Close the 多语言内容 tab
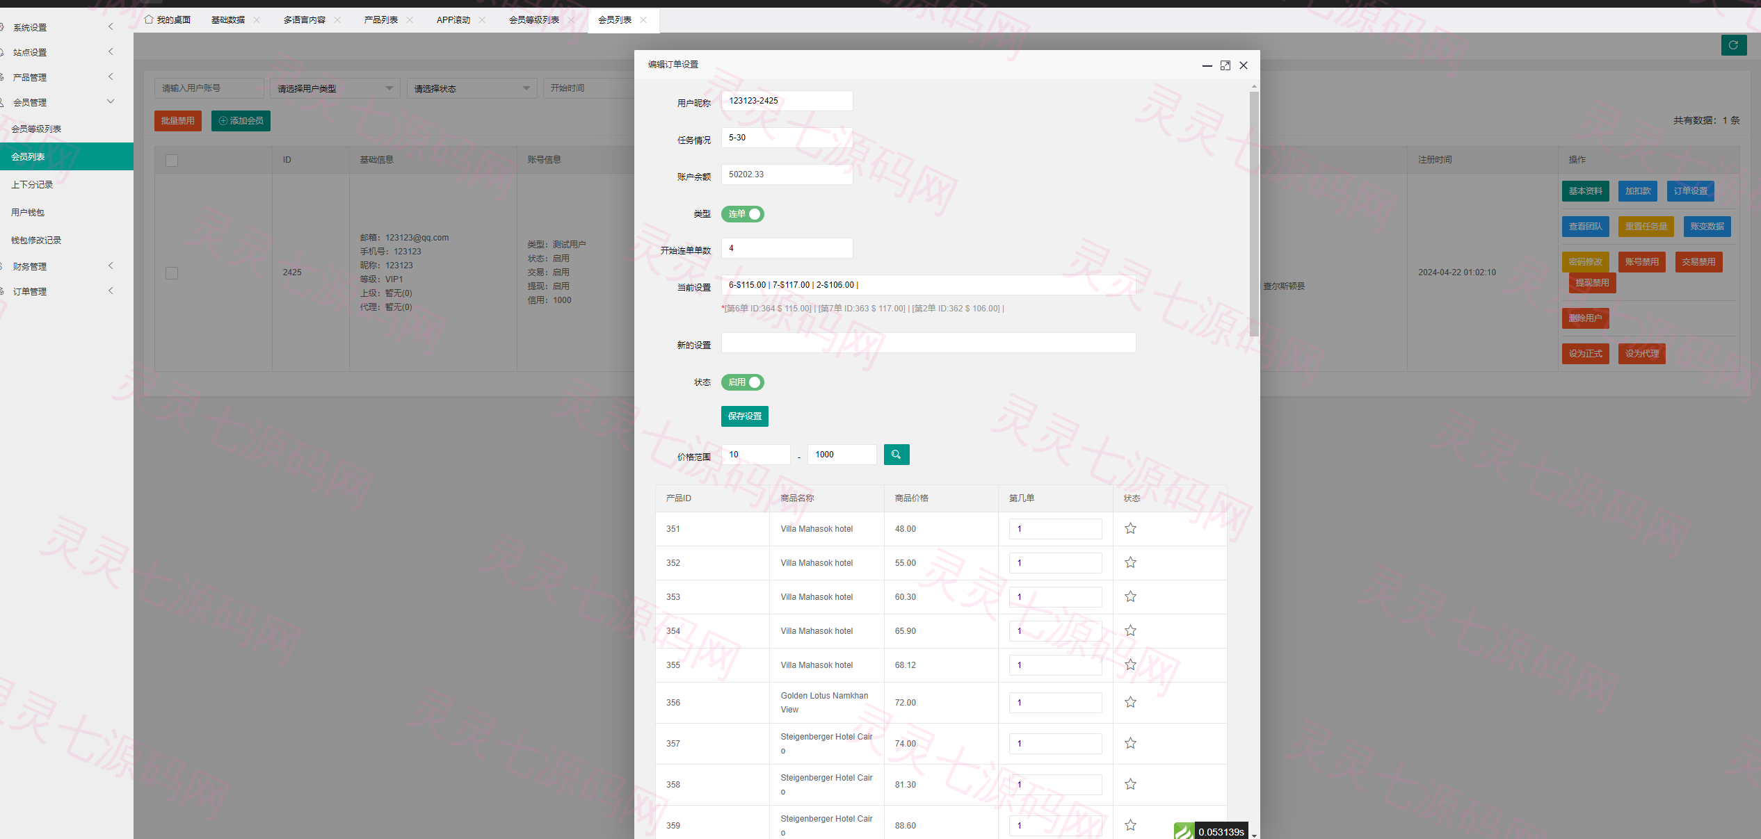Image resolution: width=1761 pixels, height=839 pixels. click(337, 20)
